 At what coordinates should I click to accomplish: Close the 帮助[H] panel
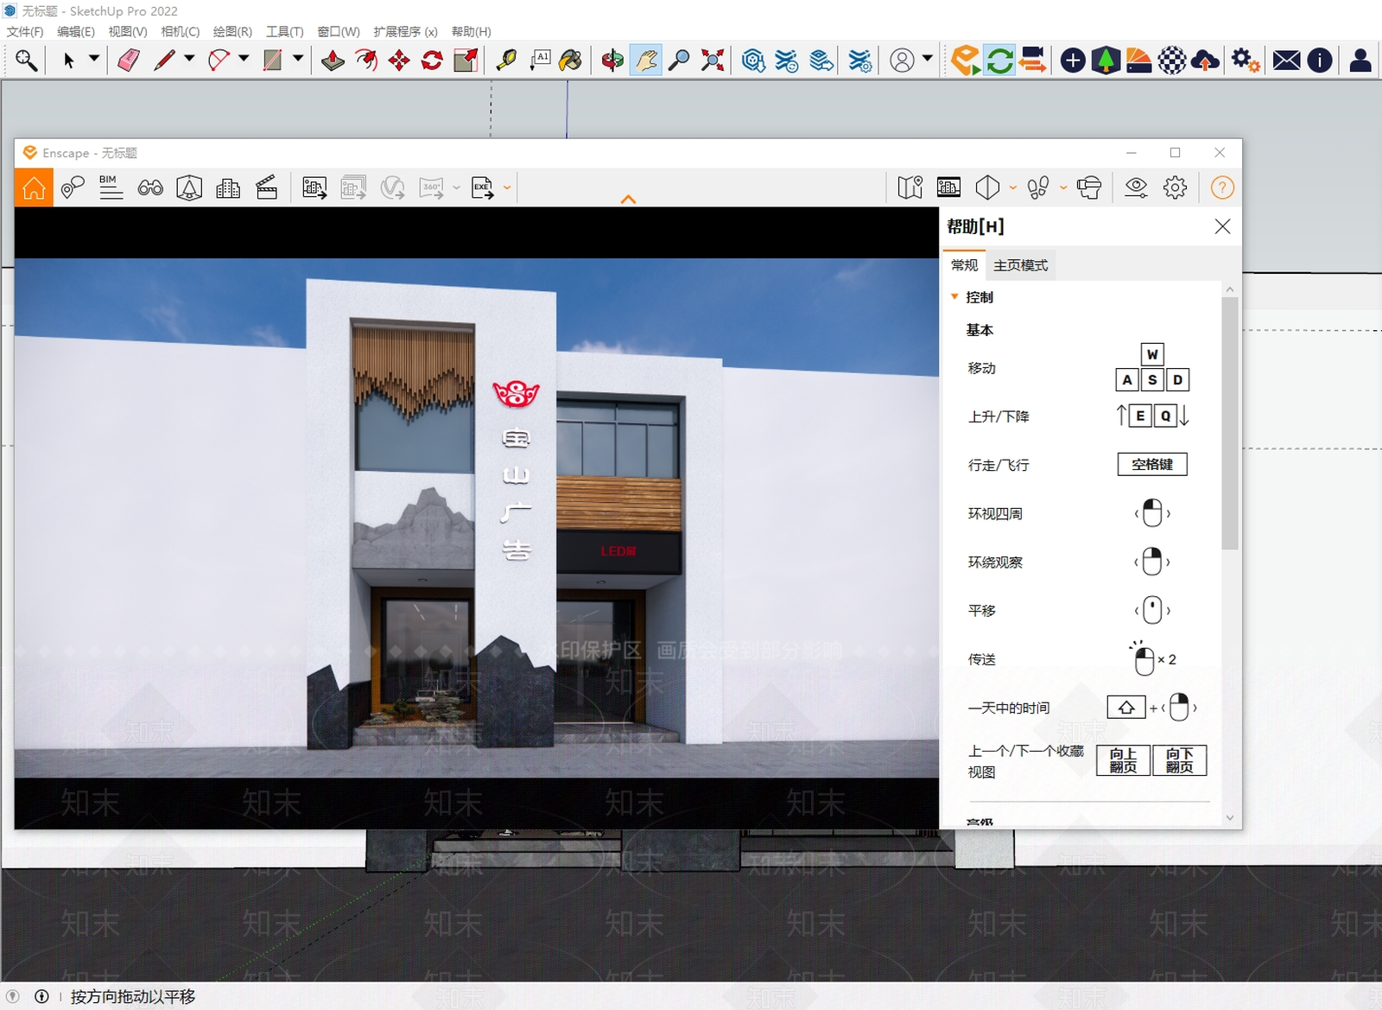point(1222,226)
